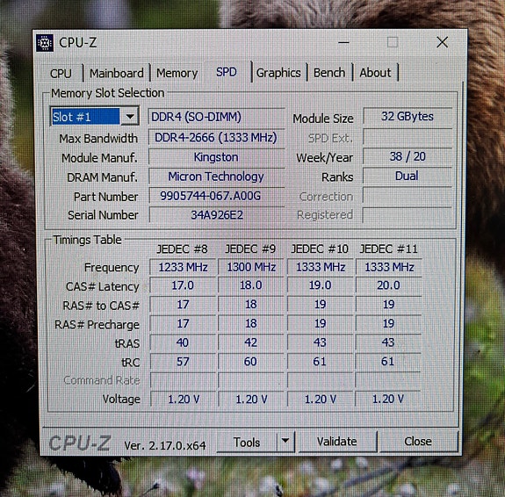Click the Close button at bottom
The width and height of the screenshot is (505, 497).
[418, 441]
